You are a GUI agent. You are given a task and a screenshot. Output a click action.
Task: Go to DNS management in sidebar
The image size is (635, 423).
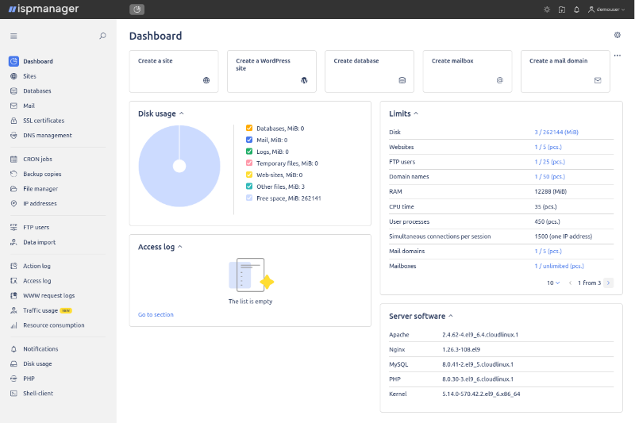[47, 135]
